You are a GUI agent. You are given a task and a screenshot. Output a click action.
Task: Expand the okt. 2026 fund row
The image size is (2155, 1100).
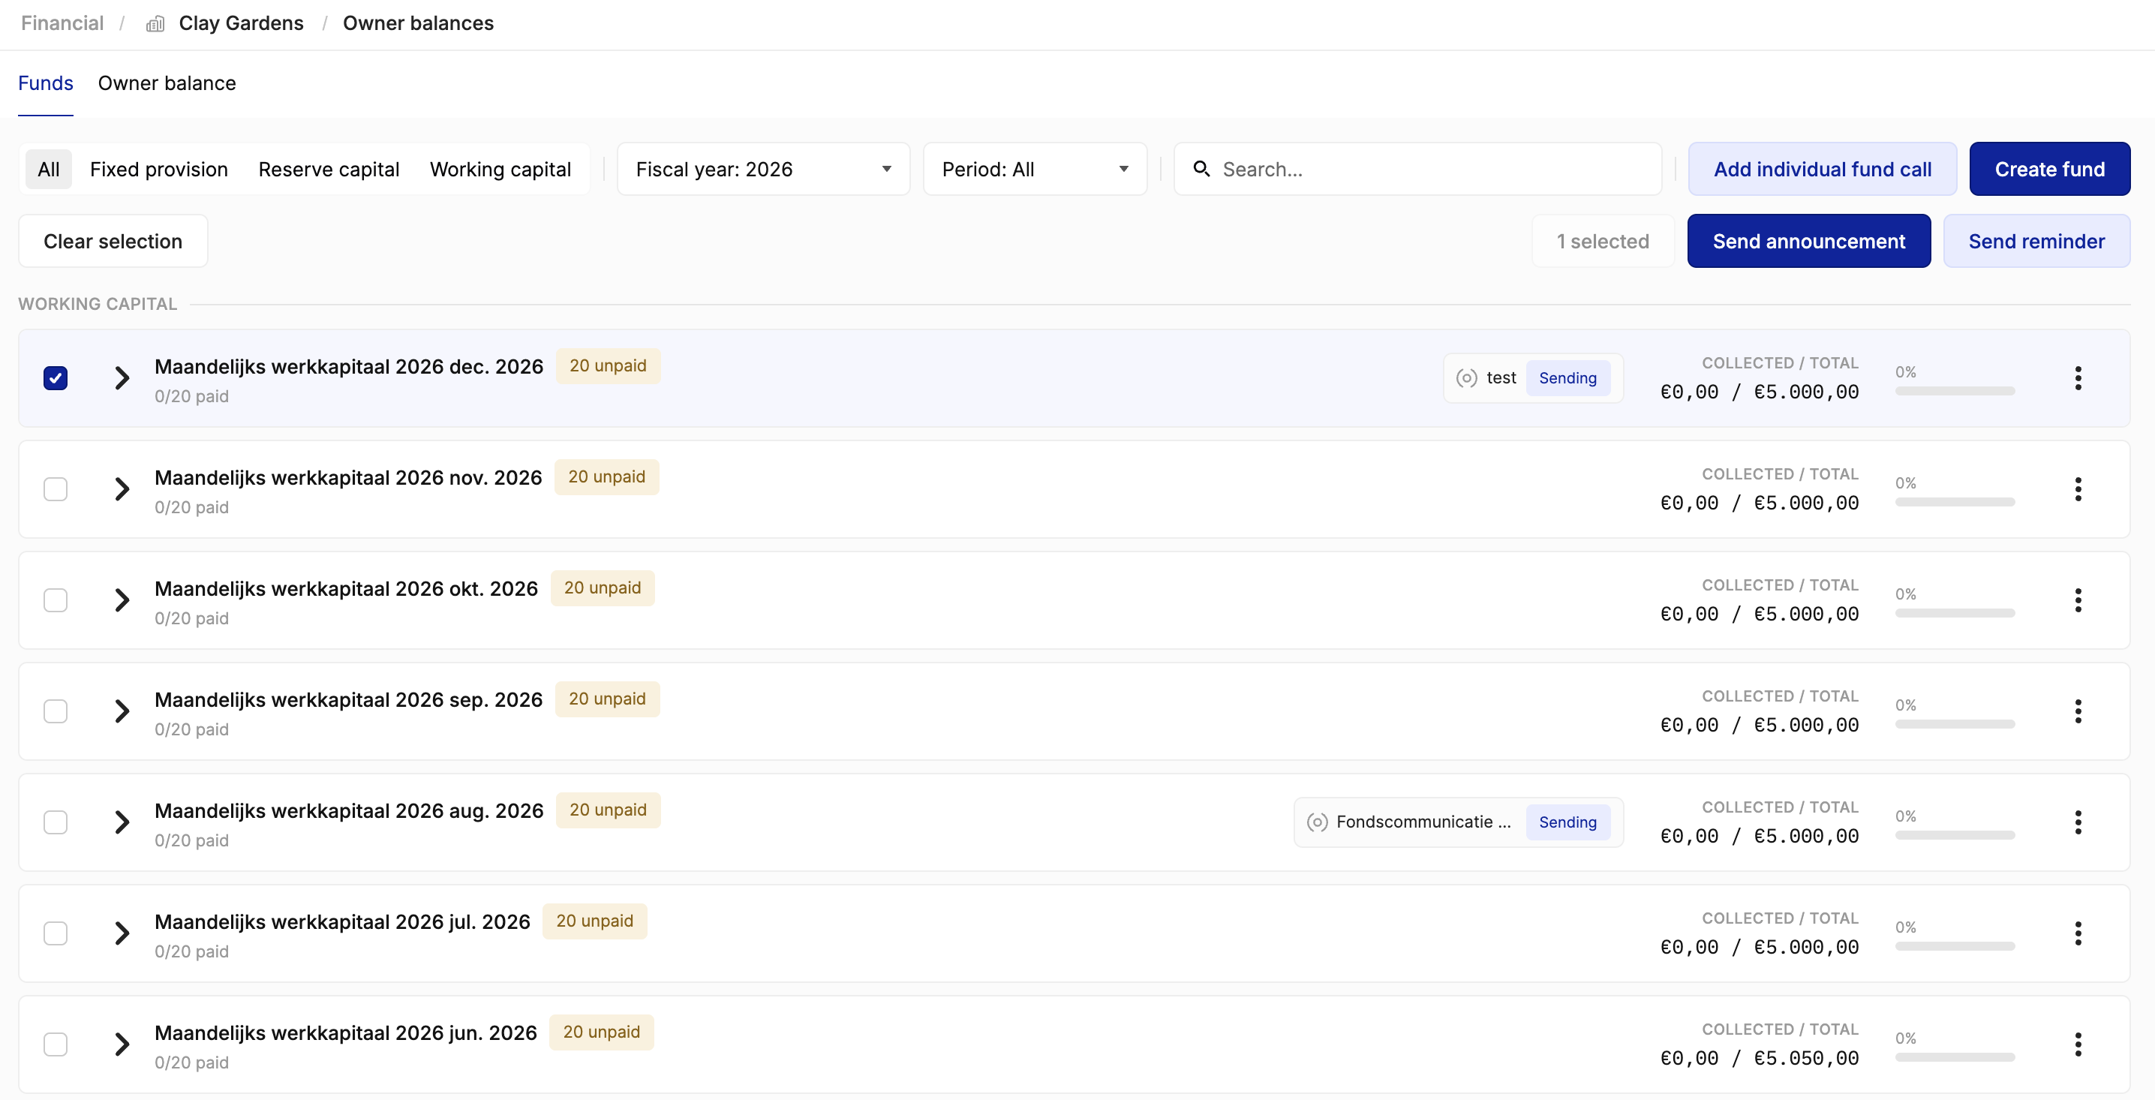point(122,600)
